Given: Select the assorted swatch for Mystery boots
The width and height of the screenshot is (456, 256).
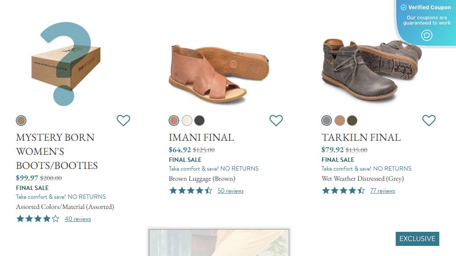Looking at the screenshot, I should (x=21, y=121).
